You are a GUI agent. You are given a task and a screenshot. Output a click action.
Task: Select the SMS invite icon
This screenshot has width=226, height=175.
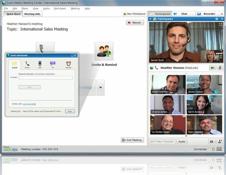(x=40, y=65)
